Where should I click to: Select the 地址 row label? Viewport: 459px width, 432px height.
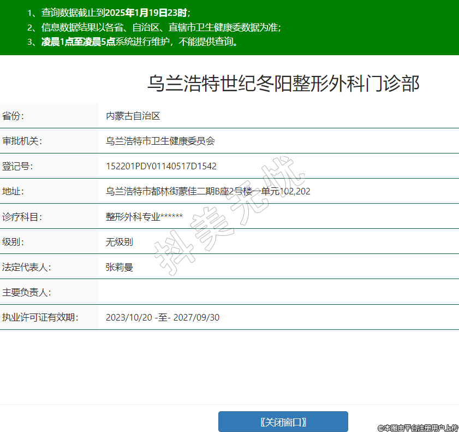tap(14, 191)
